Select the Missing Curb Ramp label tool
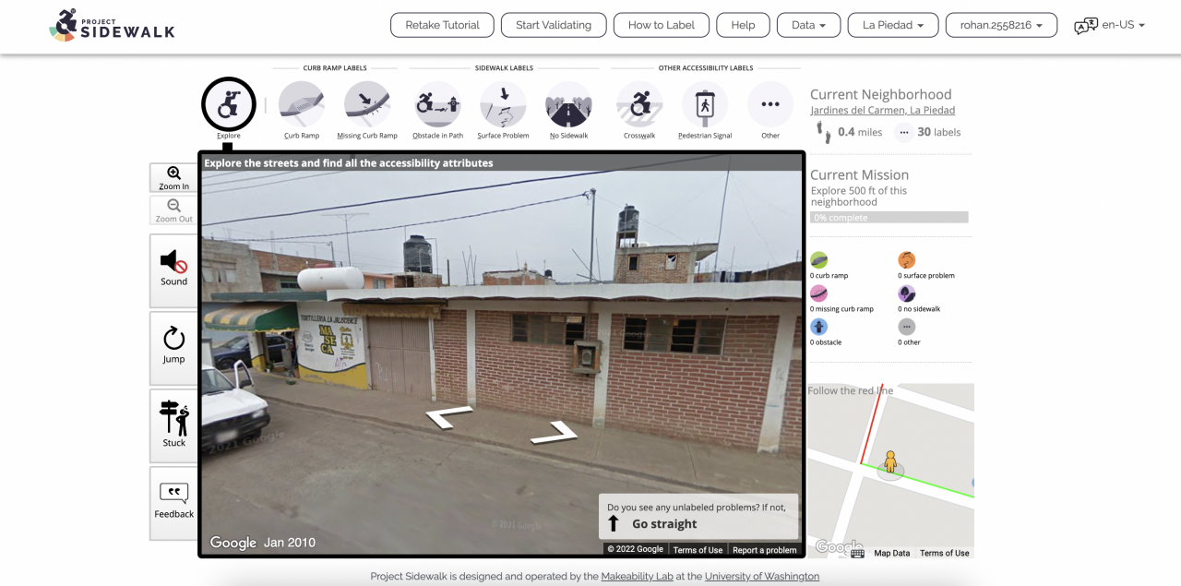 coord(367,104)
